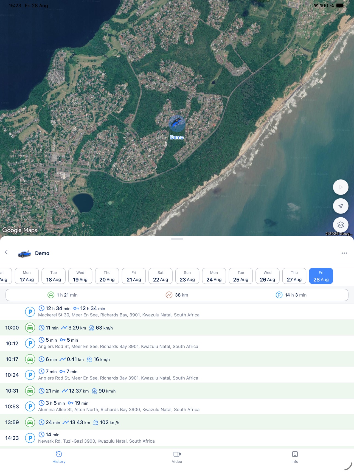Click the car icon for 10:00 trip

tap(30, 328)
